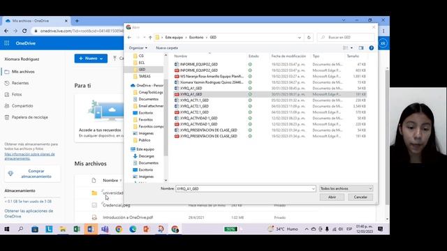447x251 pixels.
Task: Open Obtener las aplicaciones de OneDrive link
Action: [29, 213]
